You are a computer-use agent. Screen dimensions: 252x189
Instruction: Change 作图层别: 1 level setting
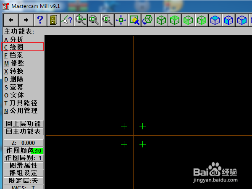click(x=24, y=158)
